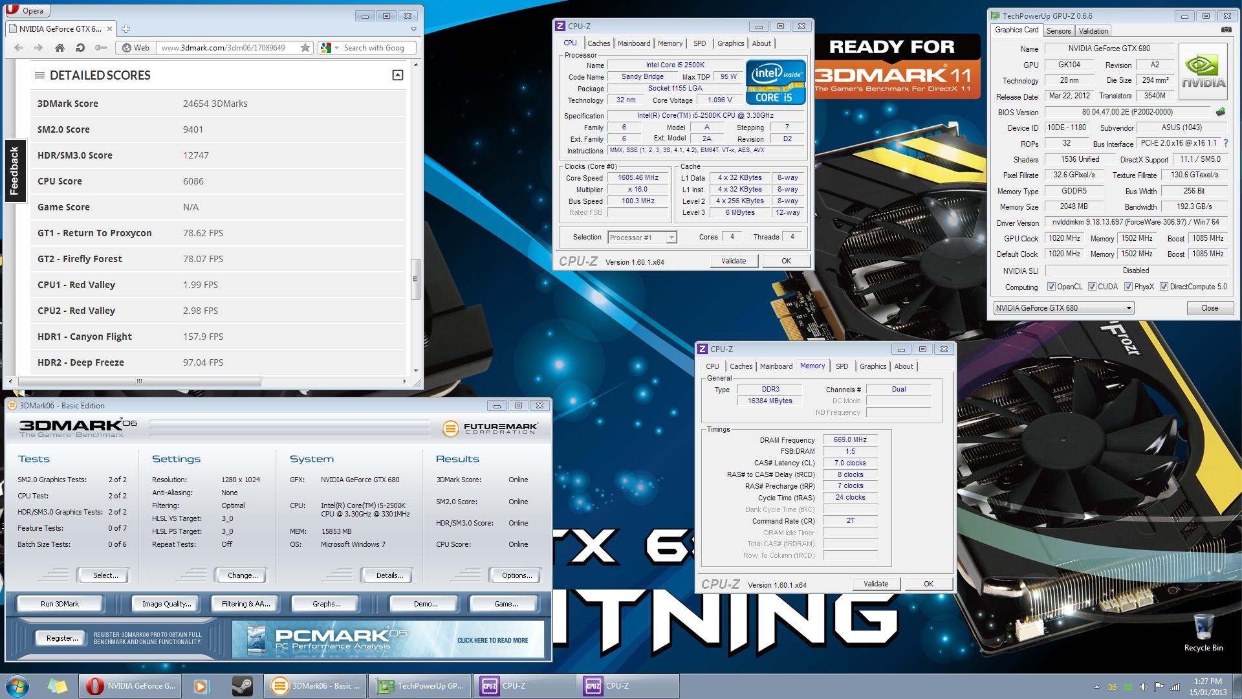Launch media player from taskbar
Screen dimensions: 1242x699
click(x=201, y=686)
